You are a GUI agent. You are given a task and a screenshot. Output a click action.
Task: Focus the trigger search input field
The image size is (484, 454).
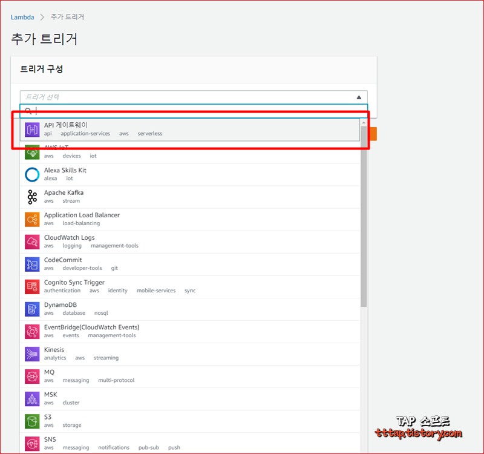(x=194, y=111)
